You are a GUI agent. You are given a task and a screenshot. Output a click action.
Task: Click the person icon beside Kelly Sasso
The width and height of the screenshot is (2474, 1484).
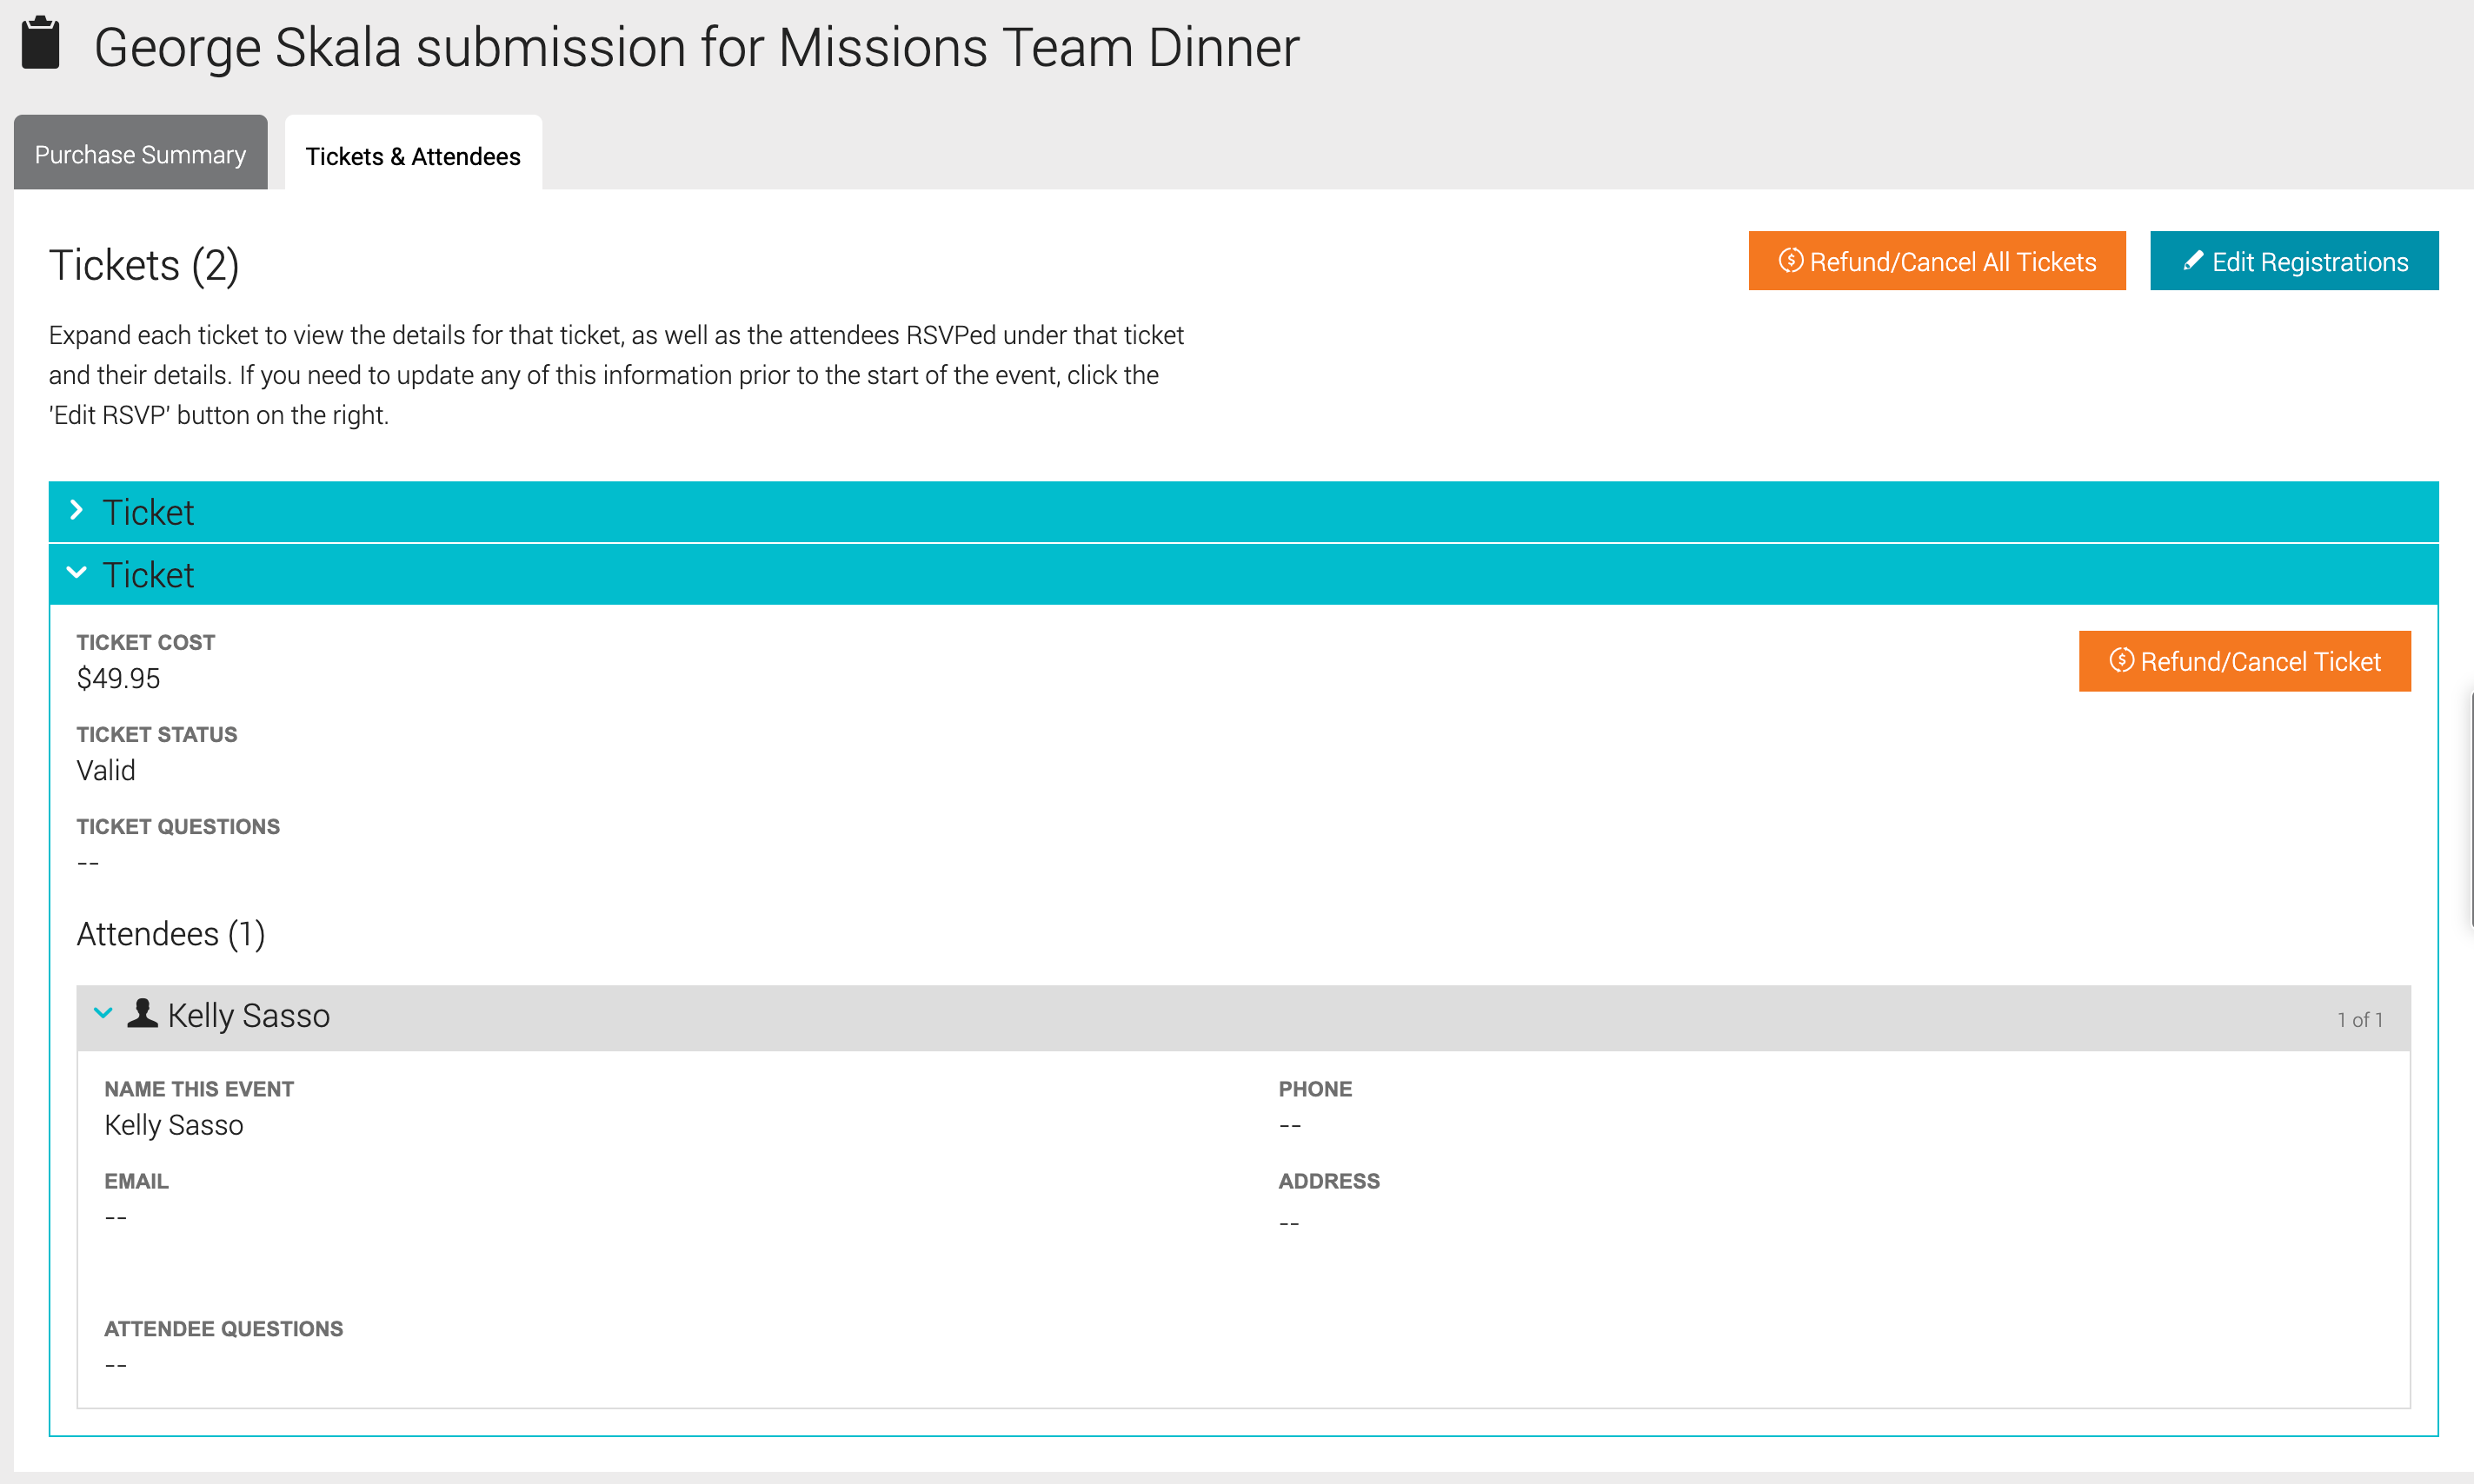point(143,1013)
